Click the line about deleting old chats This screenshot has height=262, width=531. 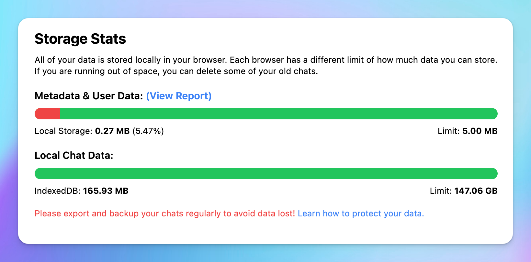click(176, 71)
